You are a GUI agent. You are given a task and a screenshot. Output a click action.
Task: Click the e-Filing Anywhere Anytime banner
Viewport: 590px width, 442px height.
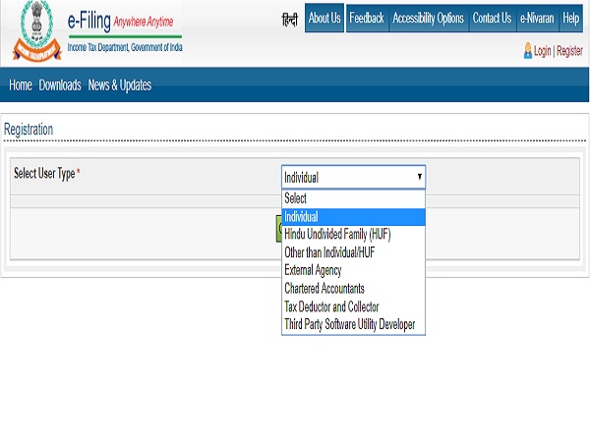pyautogui.click(x=125, y=30)
